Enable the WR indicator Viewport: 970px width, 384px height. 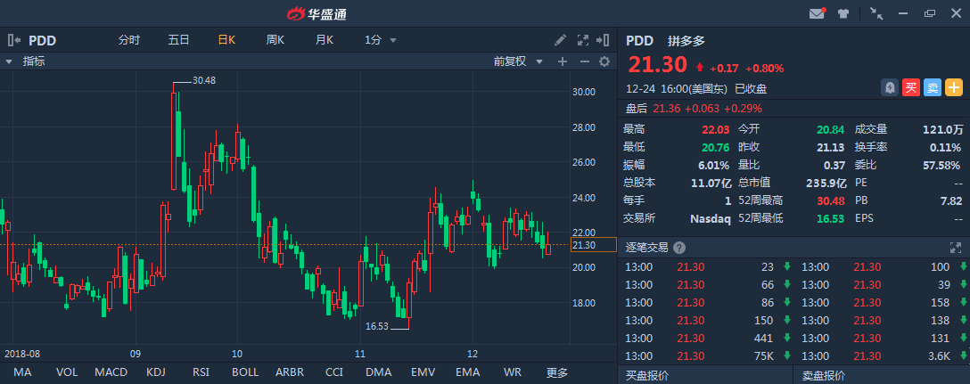[x=513, y=372]
